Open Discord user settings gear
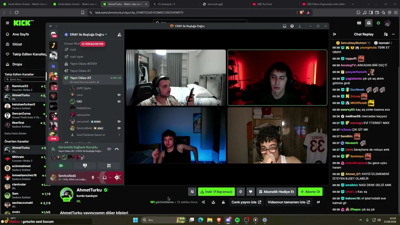Image resolution: width=400 pixels, height=225 pixels. [117, 177]
